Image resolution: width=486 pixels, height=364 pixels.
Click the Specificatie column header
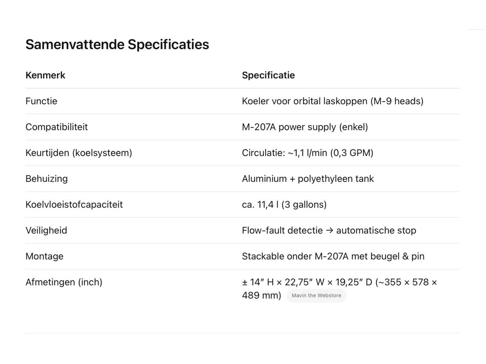pyautogui.click(x=268, y=75)
